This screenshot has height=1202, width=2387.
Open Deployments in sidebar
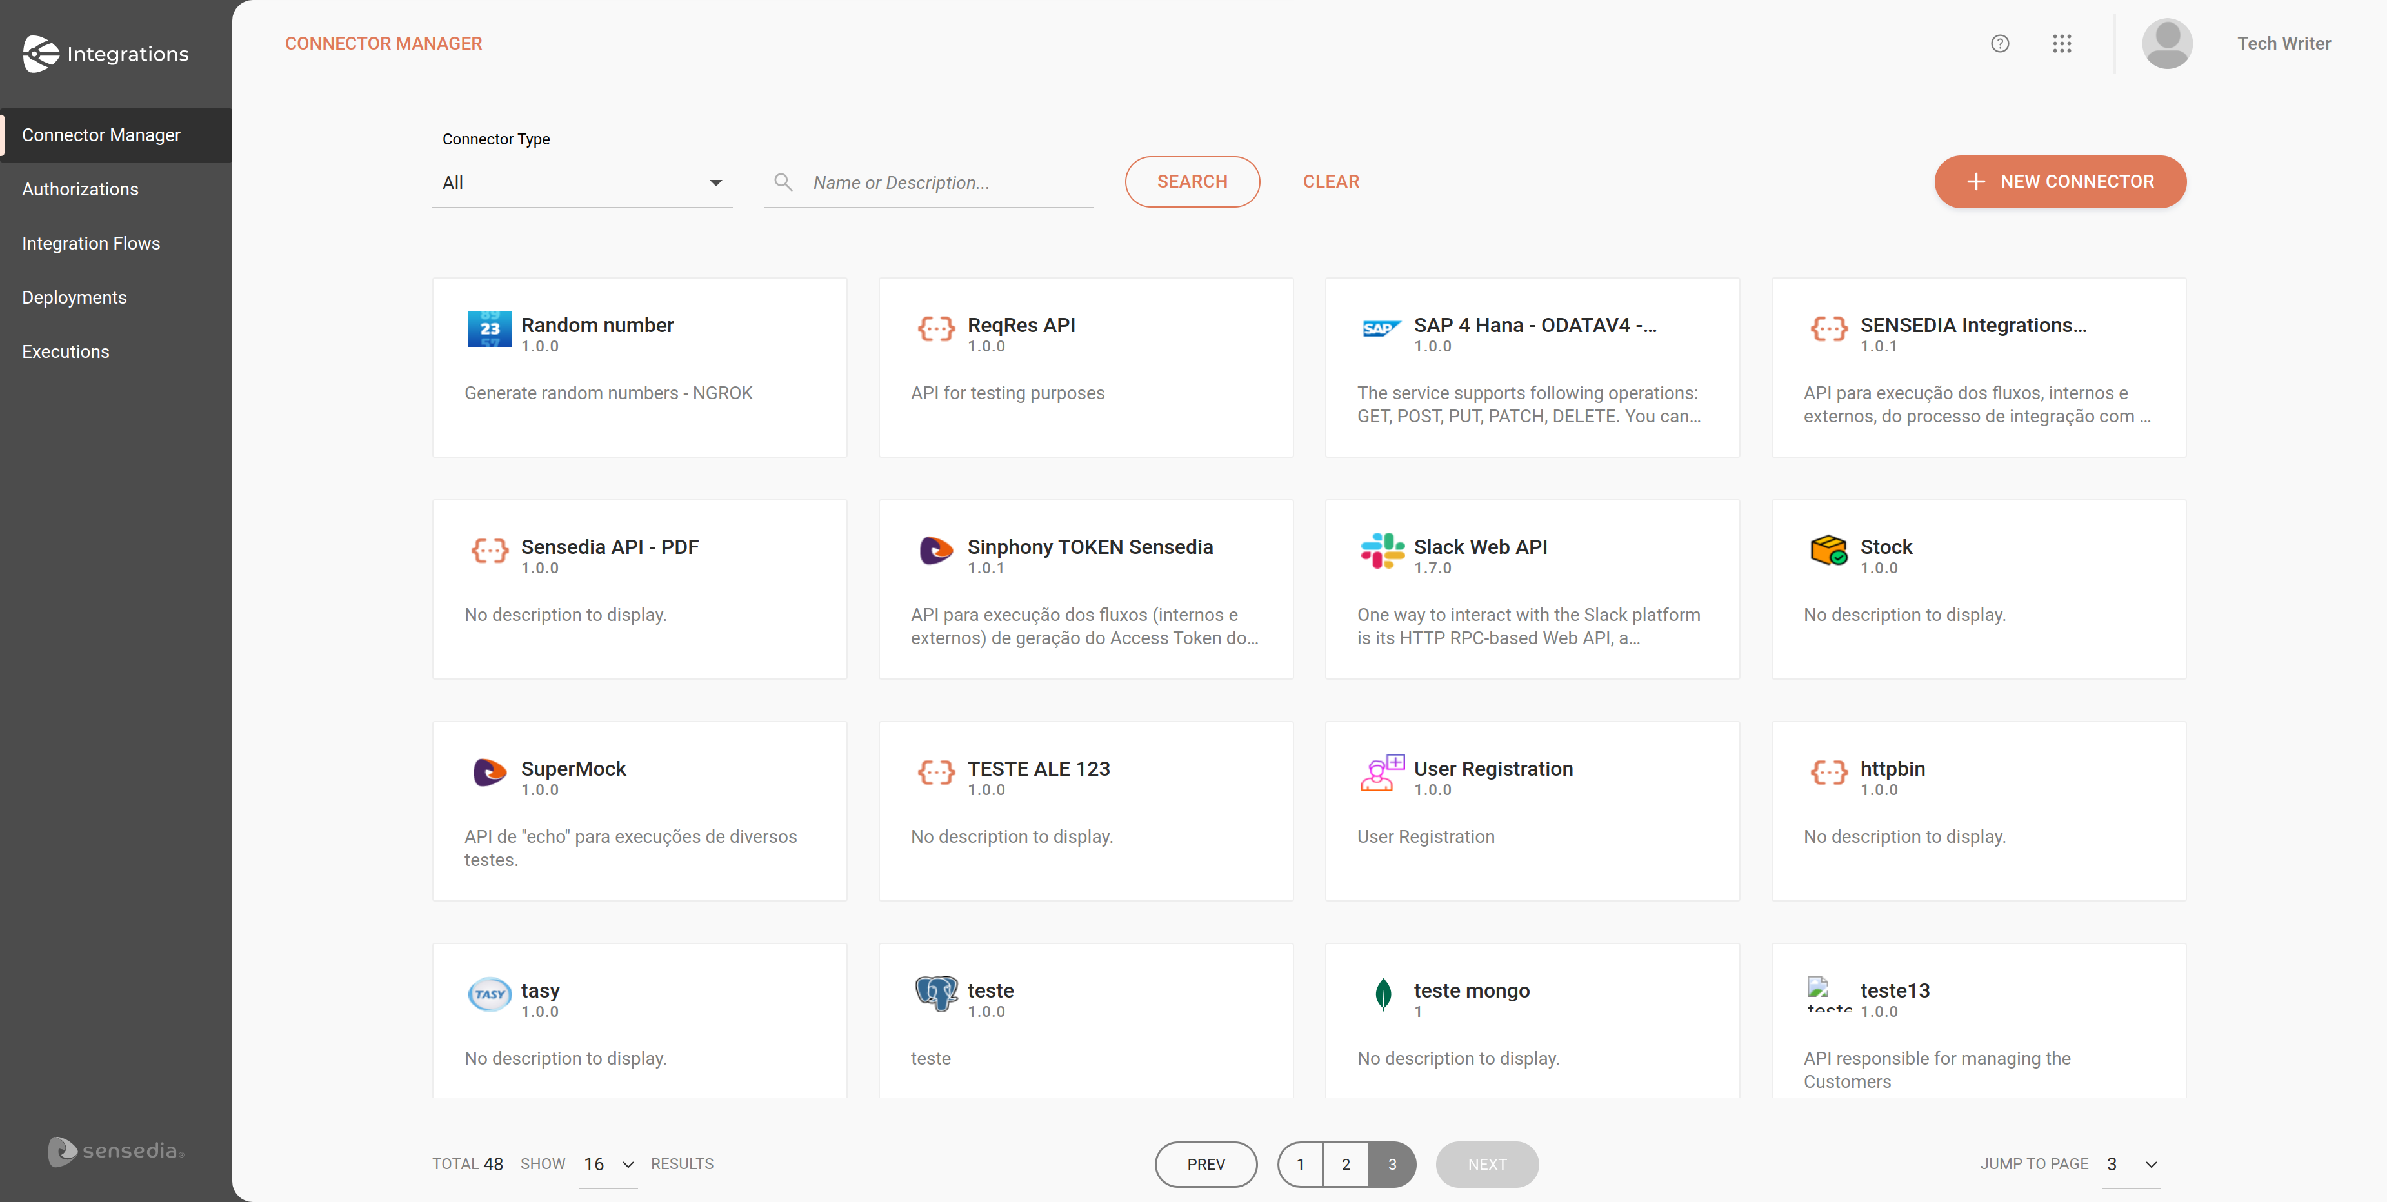(116, 297)
